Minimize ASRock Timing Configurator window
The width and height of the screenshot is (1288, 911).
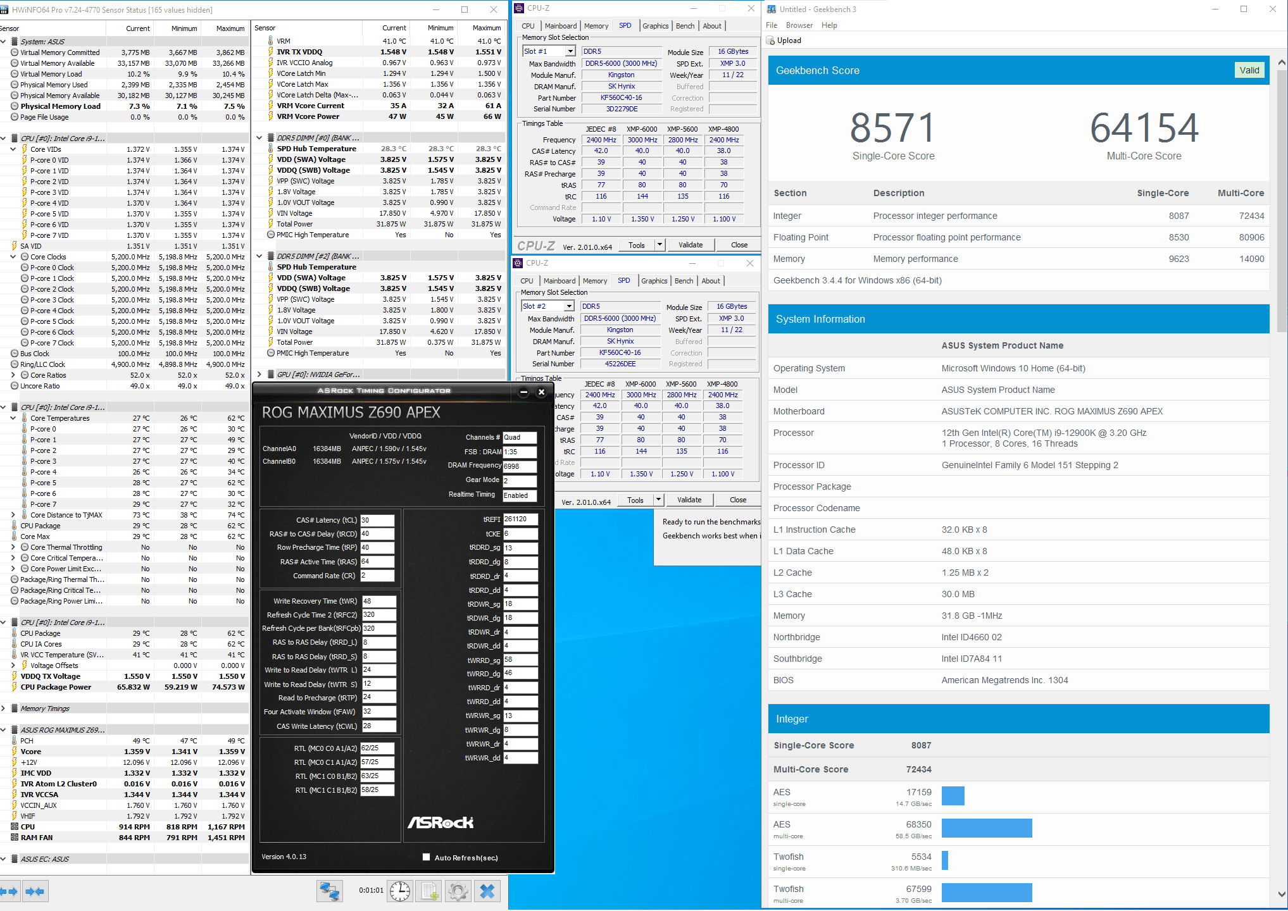523,392
